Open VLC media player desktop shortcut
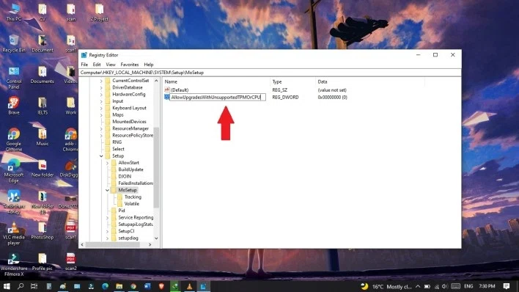Viewport: 519px width, 292px height. [x=14, y=233]
